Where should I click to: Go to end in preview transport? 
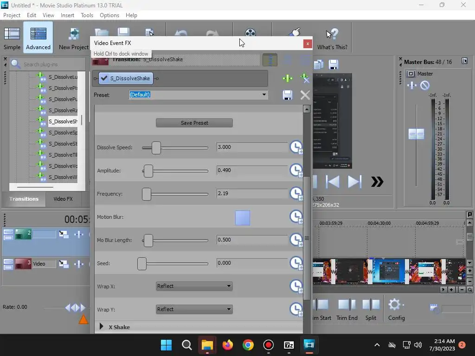[x=354, y=182]
